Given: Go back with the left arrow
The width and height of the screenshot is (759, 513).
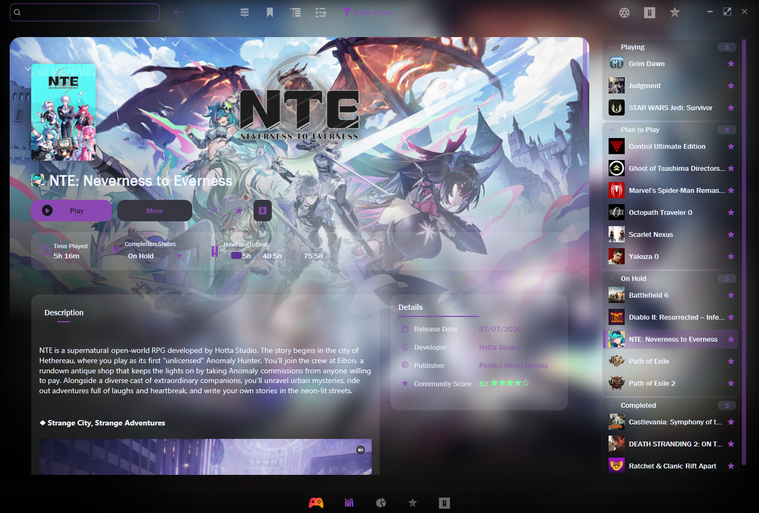Looking at the screenshot, I should click(x=178, y=12).
